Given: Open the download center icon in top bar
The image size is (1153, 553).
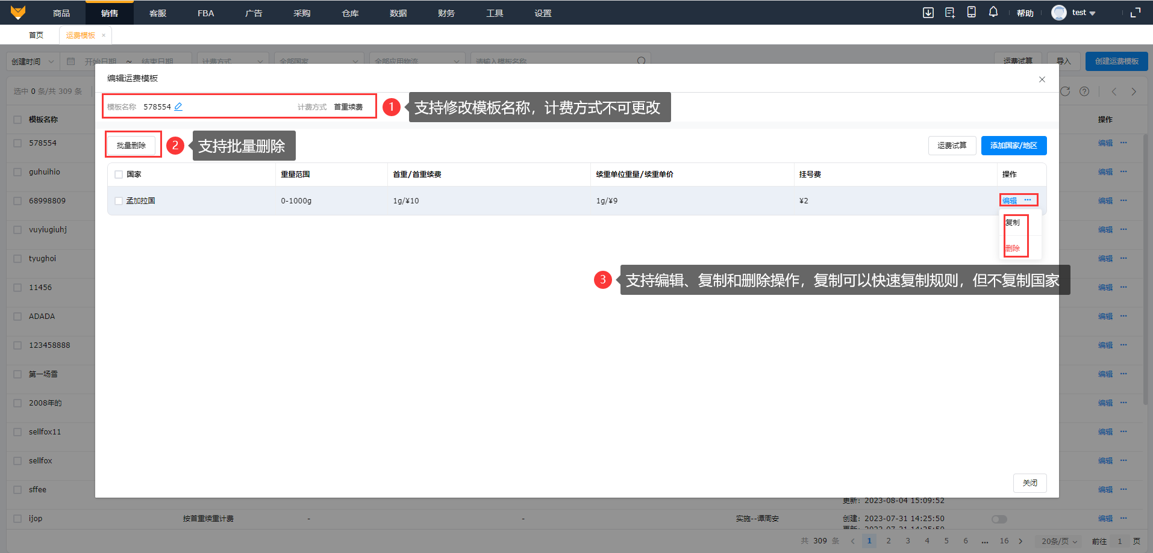Looking at the screenshot, I should [928, 13].
